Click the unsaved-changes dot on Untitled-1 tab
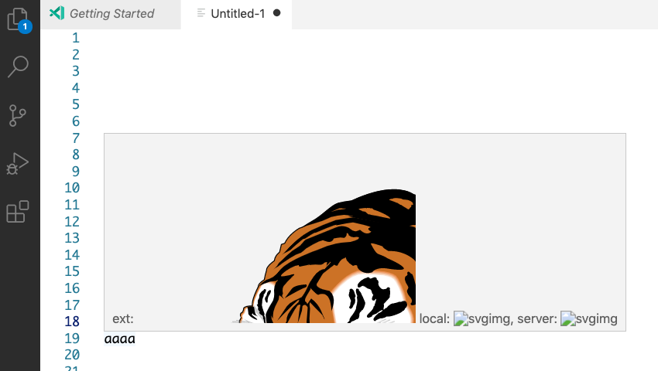 pyautogui.click(x=276, y=13)
